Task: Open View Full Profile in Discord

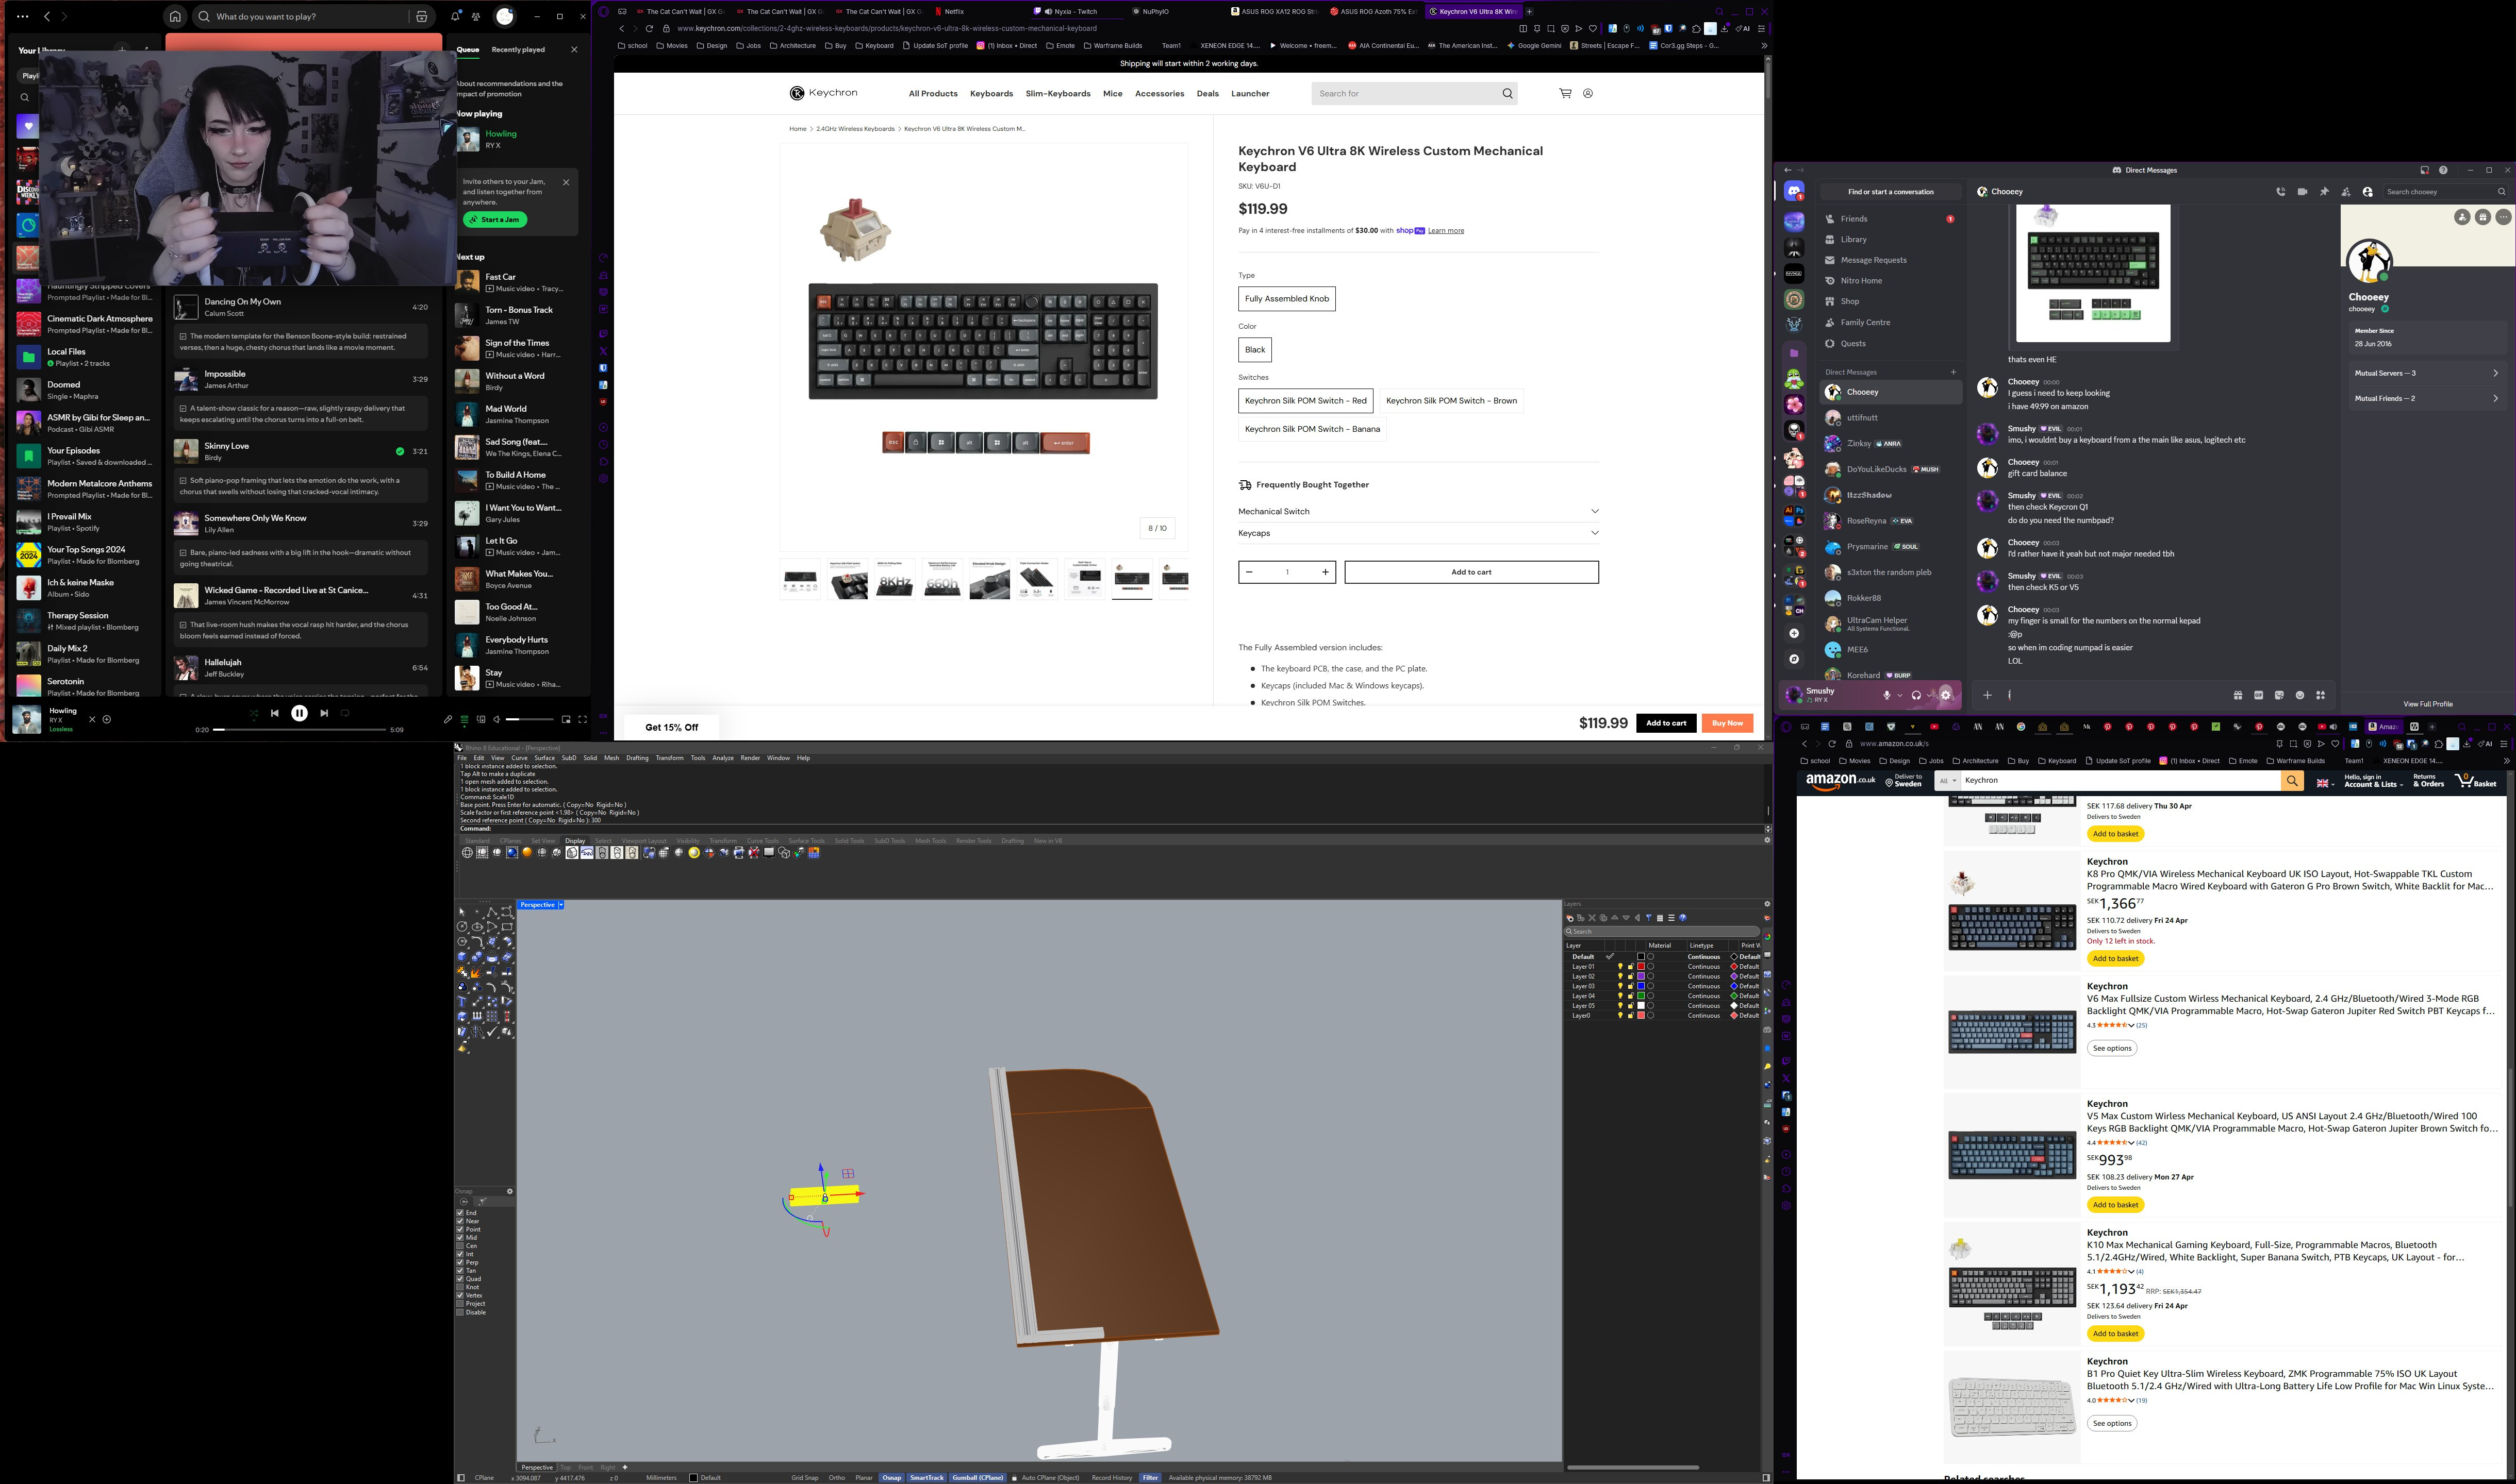Action: (2428, 704)
